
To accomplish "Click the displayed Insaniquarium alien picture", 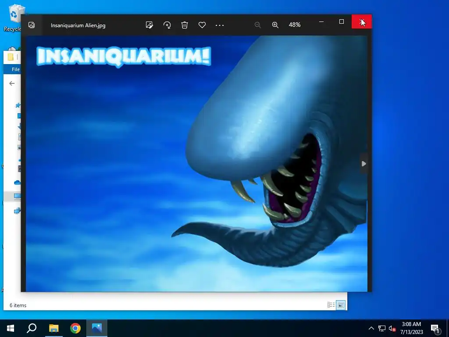I will pyautogui.click(x=196, y=163).
